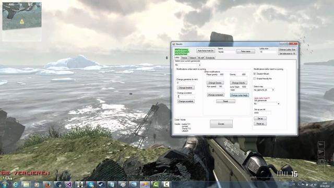Click the Reset button in Other modifications
The height and width of the screenshot is (188, 334).
pos(226,101)
